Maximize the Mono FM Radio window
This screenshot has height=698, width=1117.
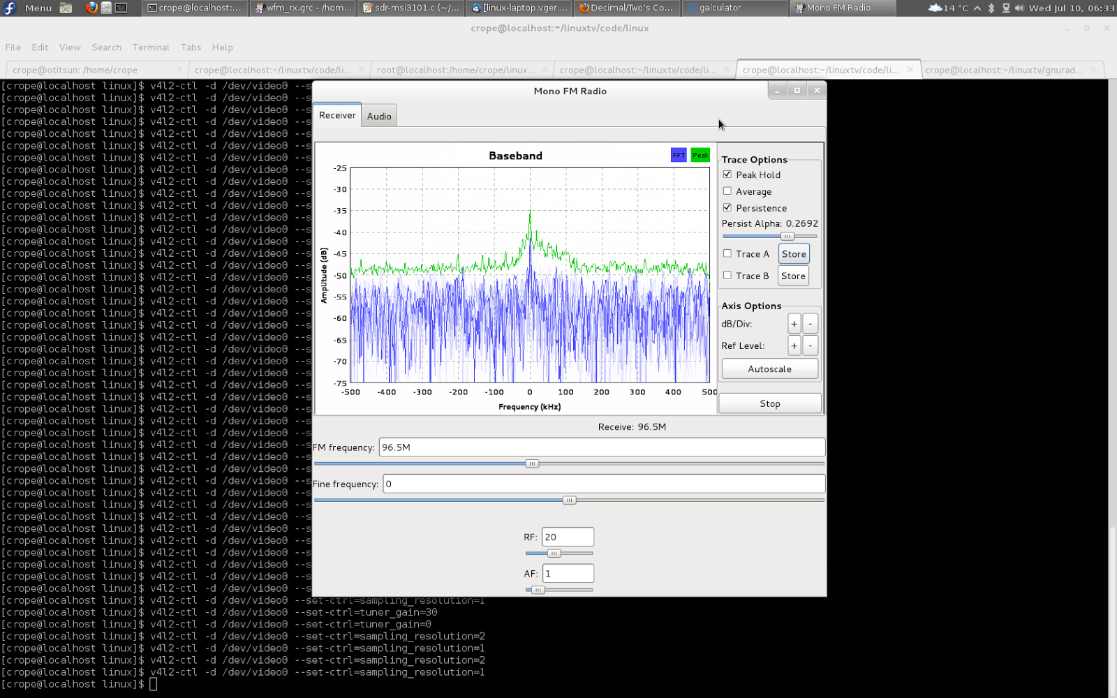pyautogui.click(x=797, y=91)
